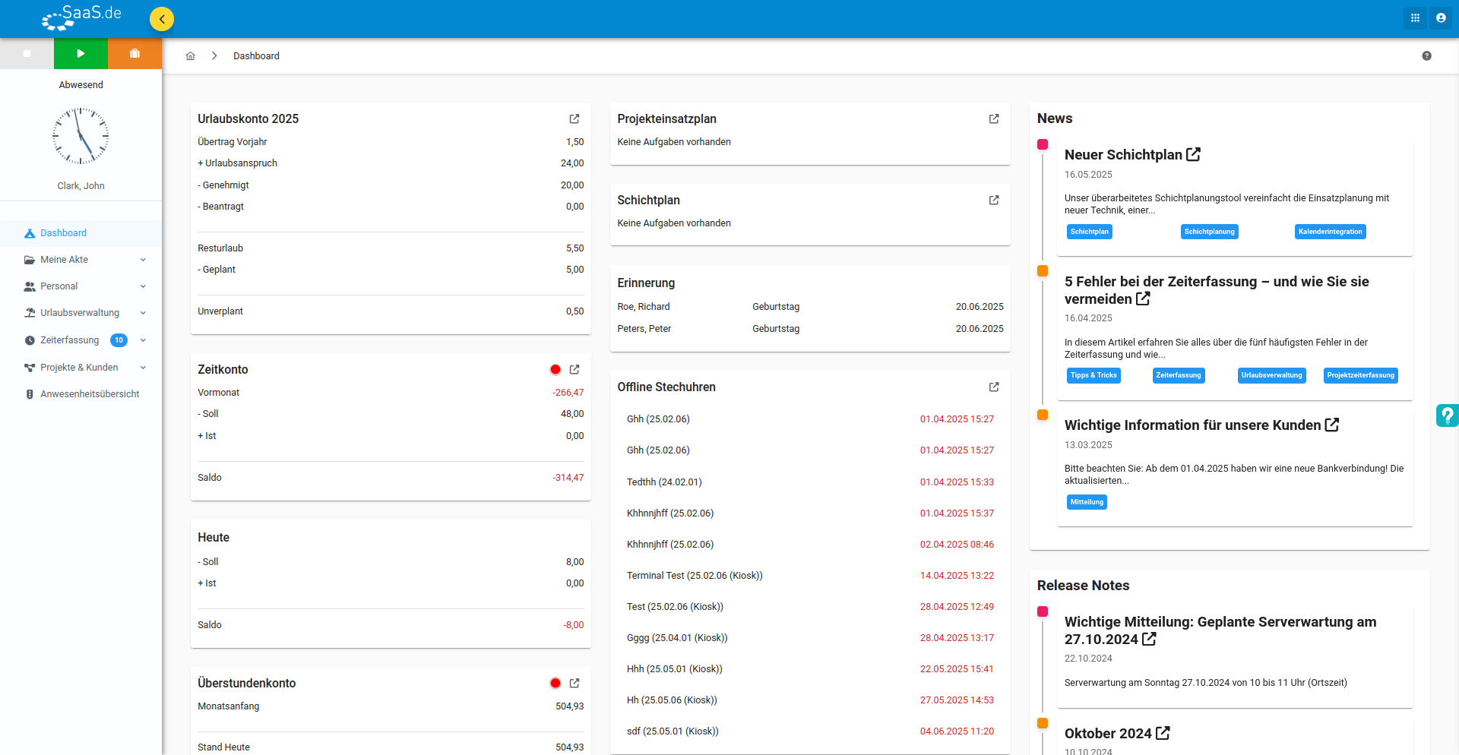Click the Urlaubsverwaltung tag in news
Image resolution: width=1459 pixels, height=755 pixels.
pyautogui.click(x=1271, y=375)
